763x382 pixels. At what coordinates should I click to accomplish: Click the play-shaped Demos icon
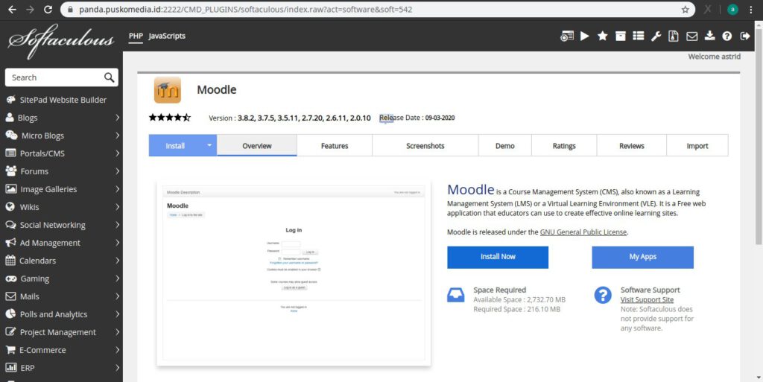point(585,36)
